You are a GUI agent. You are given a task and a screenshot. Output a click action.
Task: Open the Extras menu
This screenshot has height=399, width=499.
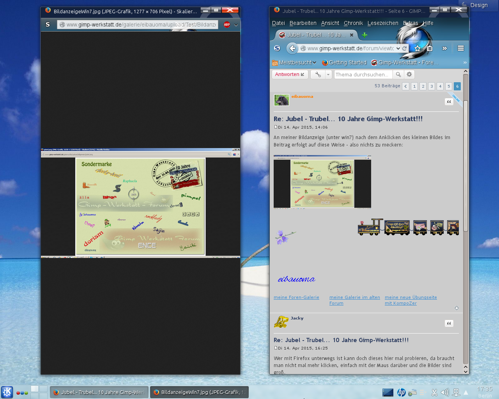point(411,23)
